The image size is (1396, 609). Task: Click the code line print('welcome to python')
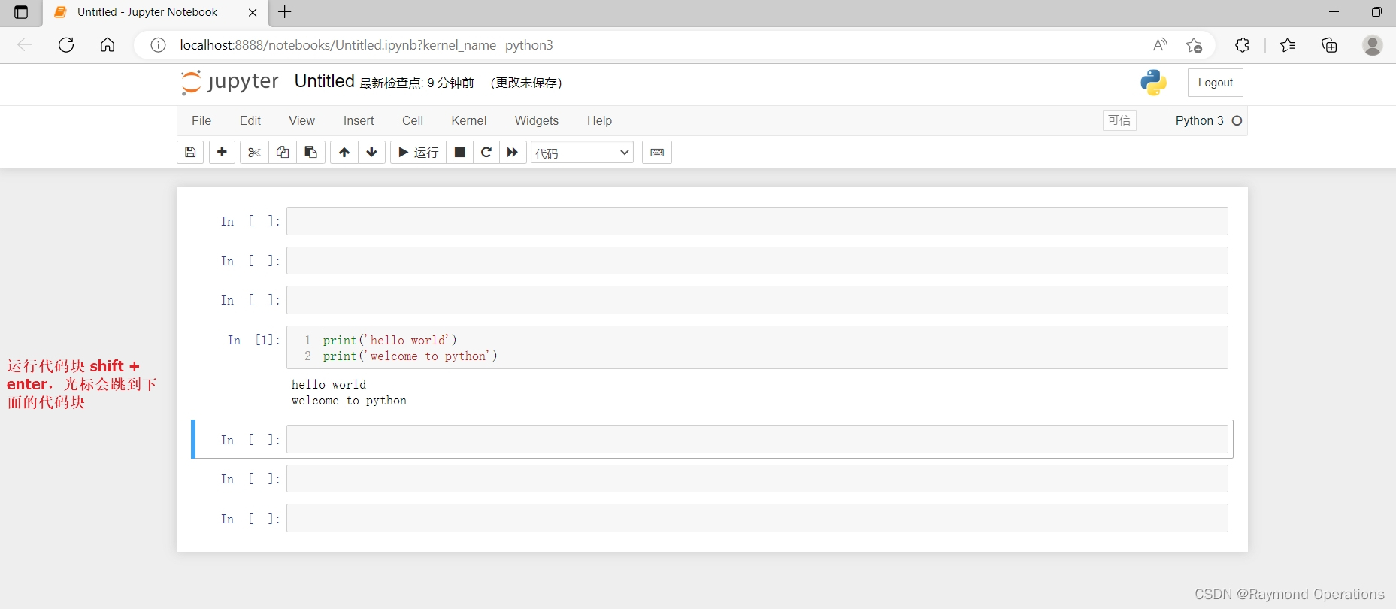point(410,356)
